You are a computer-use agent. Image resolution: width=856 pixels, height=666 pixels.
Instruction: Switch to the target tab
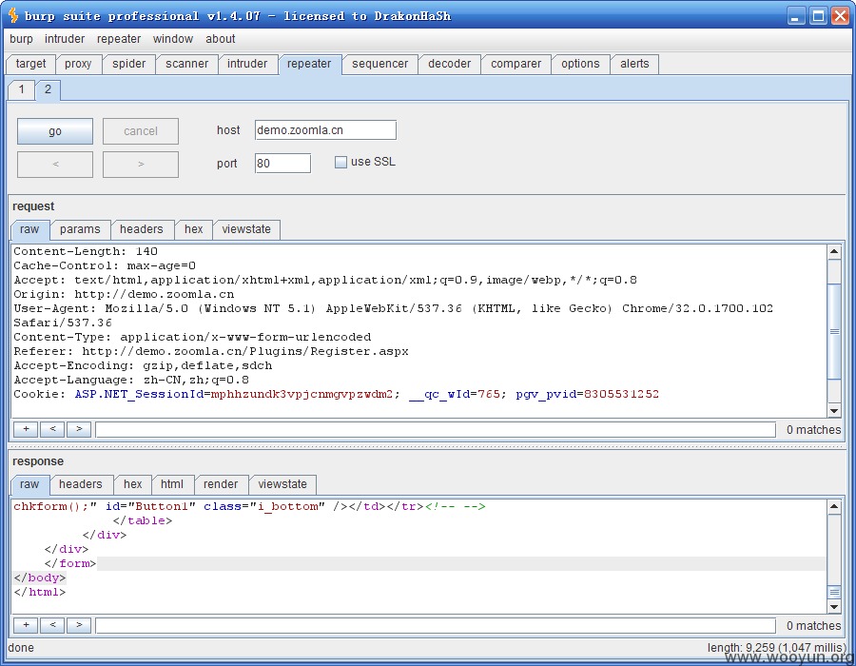point(30,64)
